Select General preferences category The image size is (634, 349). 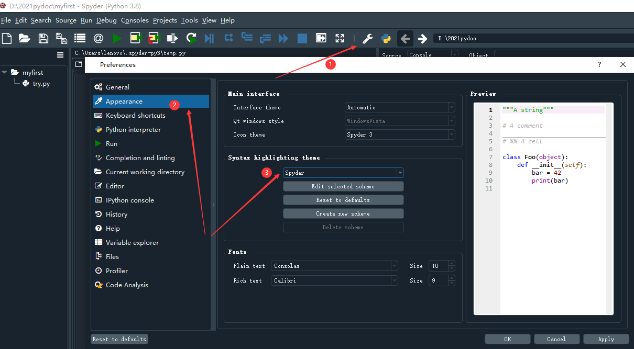tap(150, 87)
